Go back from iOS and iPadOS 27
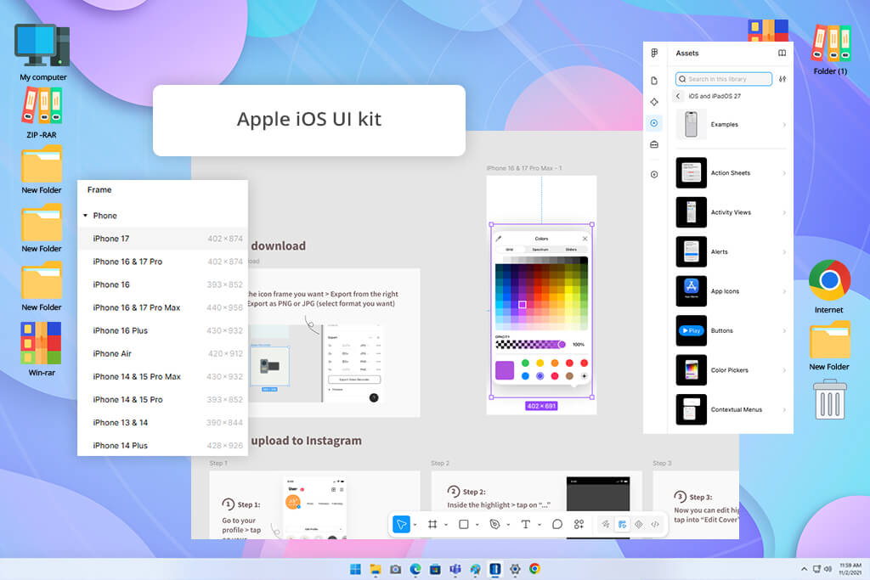870x580 pixels. (x=678, y=96)
